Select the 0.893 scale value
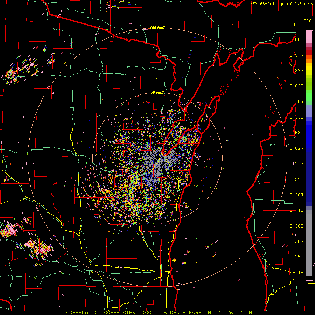The width and height of the screenshot is (315, 315). (296, 70)
